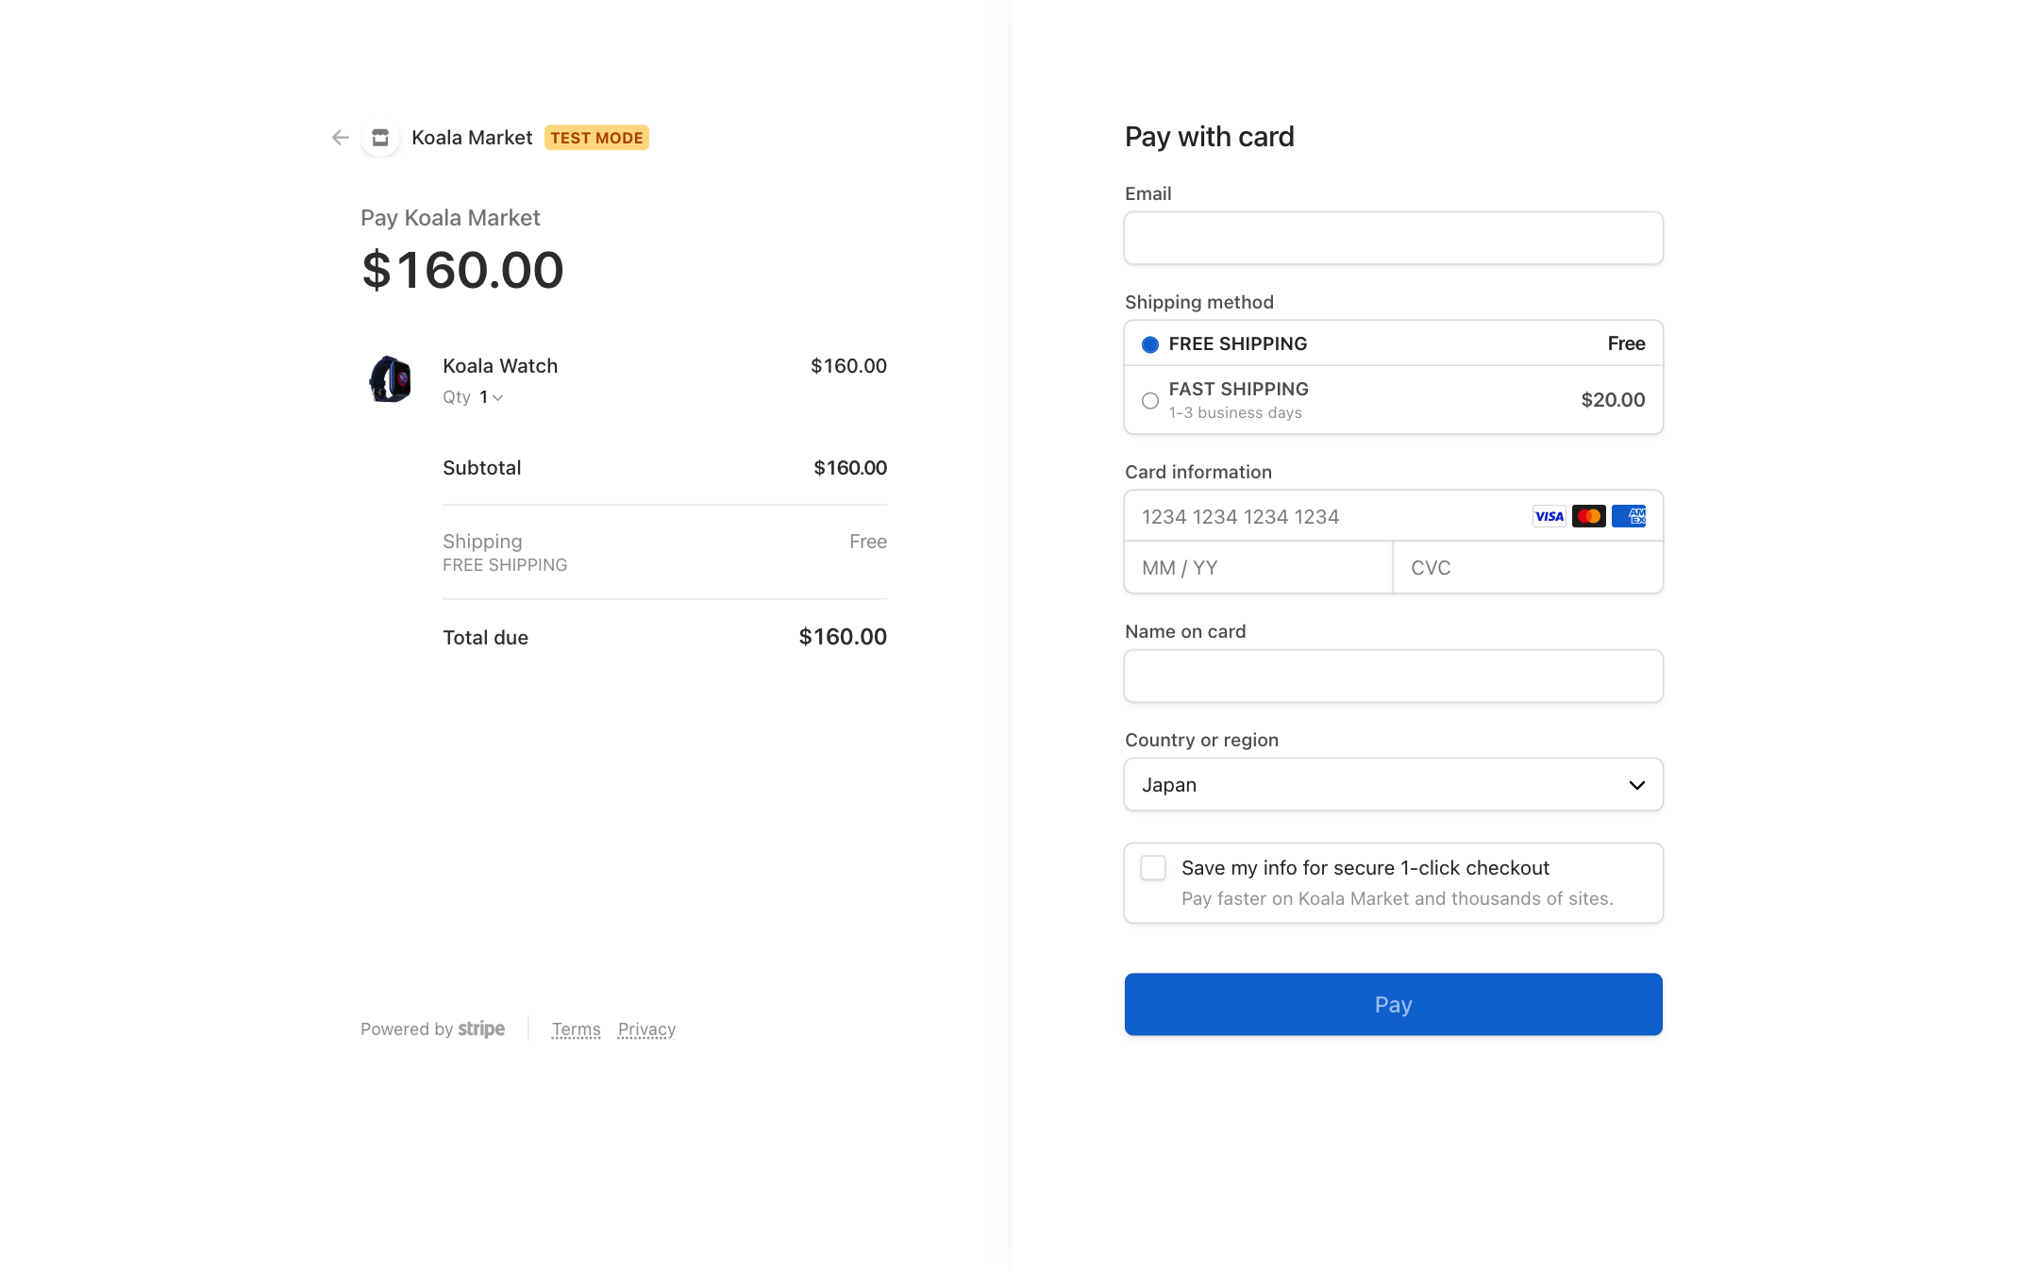This screenshot has width=2027, height=1270.
Task: Click the TEST MODE badge
Action: (596, 138)
